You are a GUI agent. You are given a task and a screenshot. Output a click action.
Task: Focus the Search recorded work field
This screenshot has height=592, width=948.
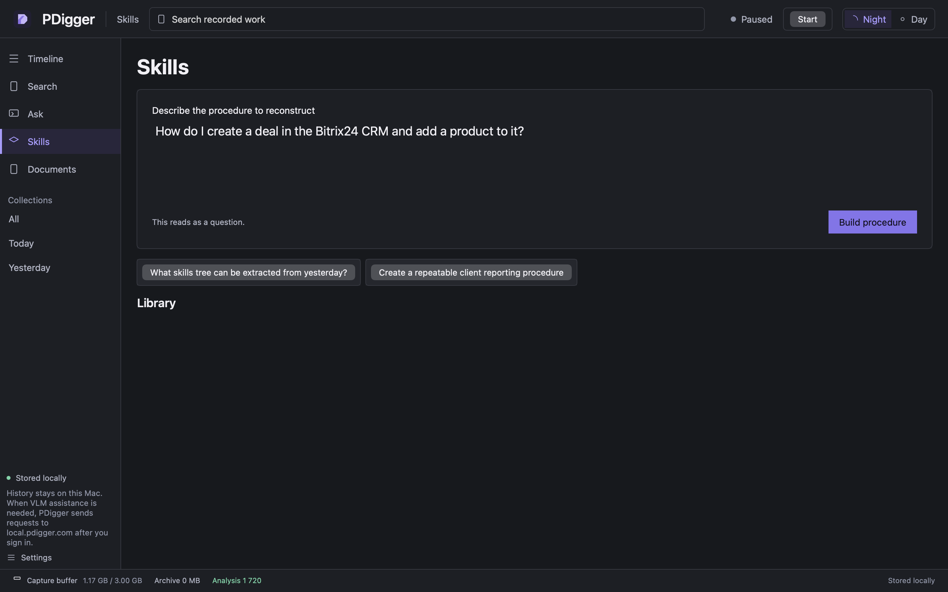pos(427,19)
